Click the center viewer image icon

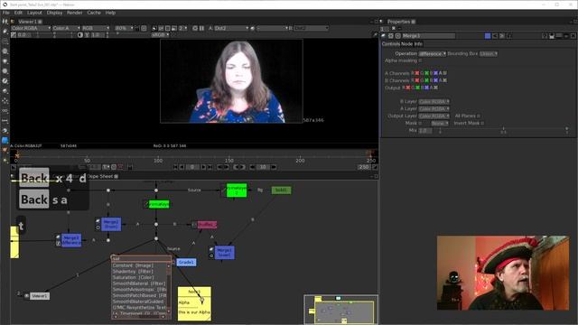144,28
